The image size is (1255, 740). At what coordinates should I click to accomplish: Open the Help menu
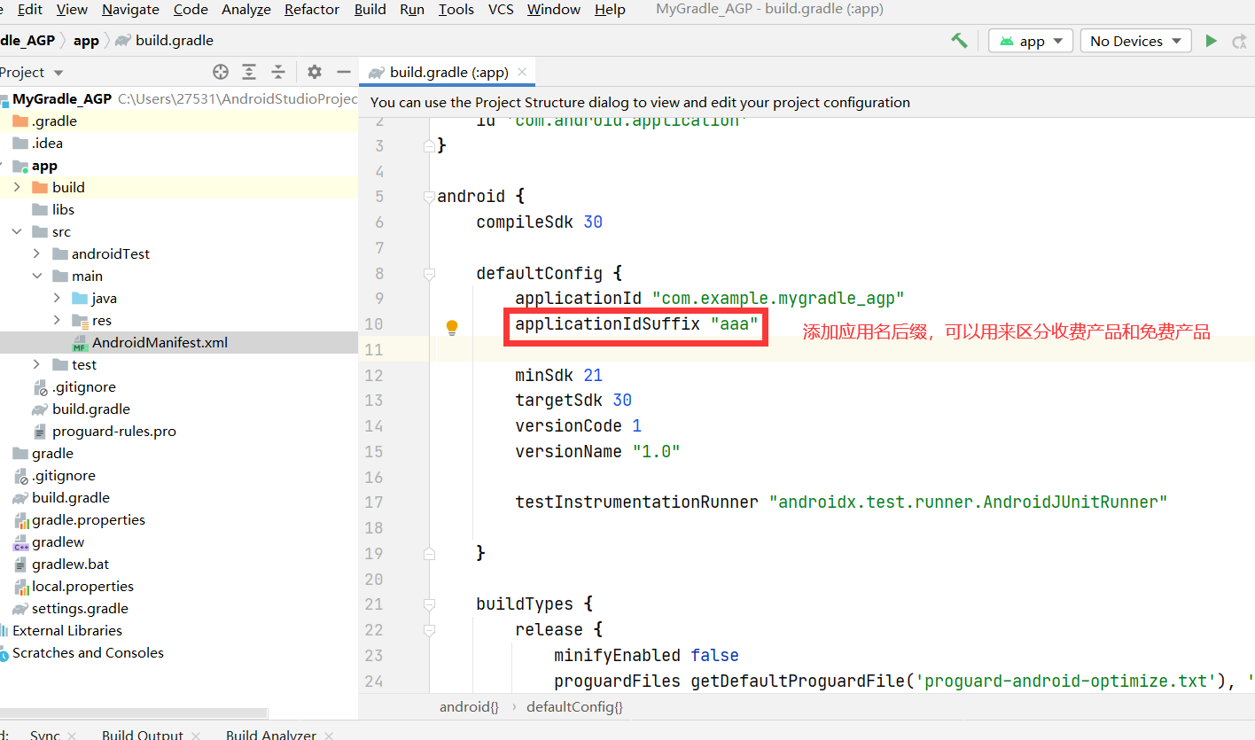point(610,9)
